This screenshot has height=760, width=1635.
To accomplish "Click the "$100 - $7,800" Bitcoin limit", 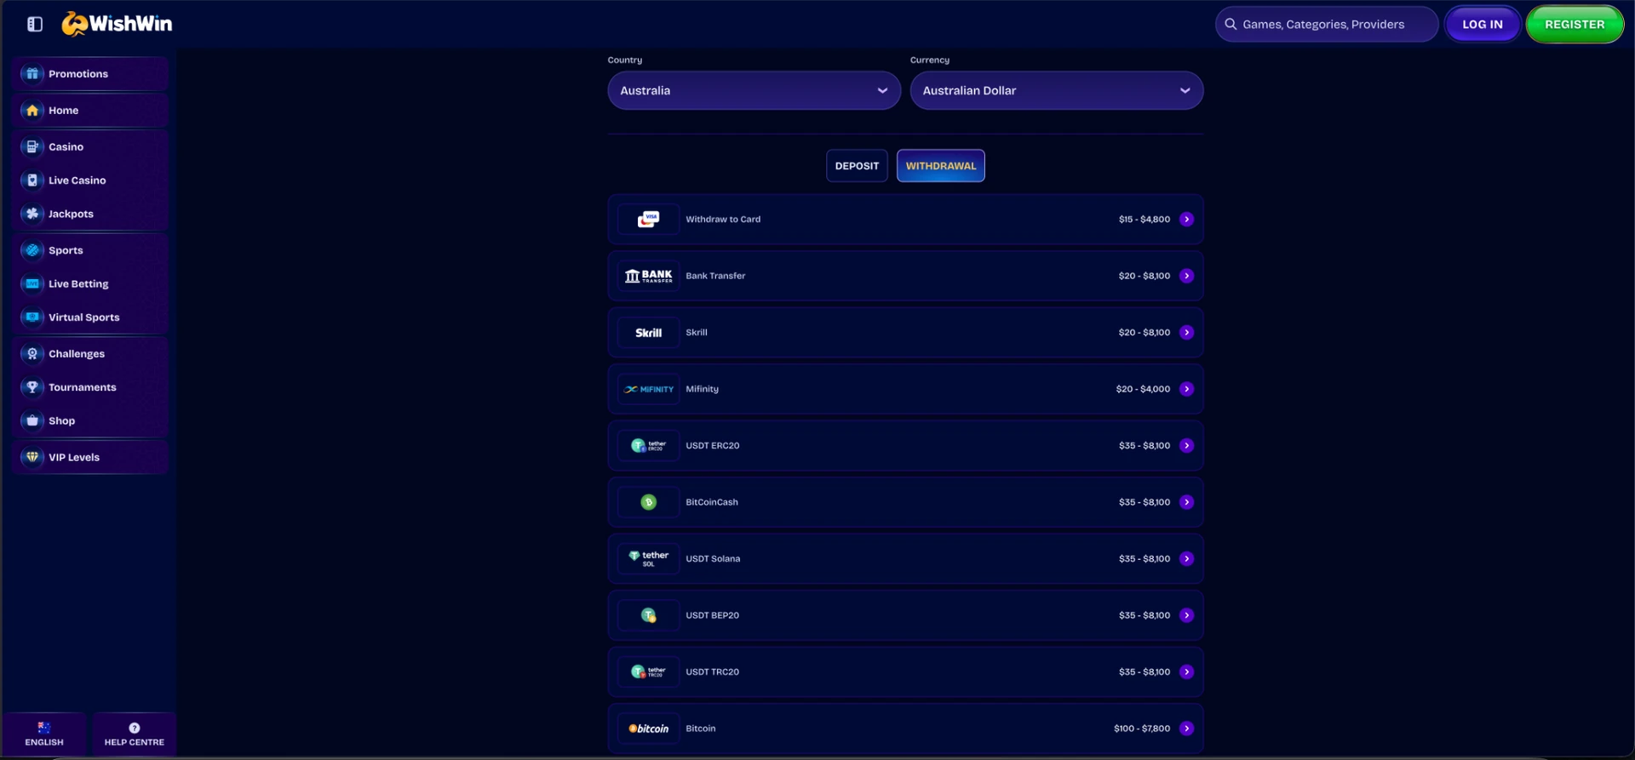I will point(1142,729).
